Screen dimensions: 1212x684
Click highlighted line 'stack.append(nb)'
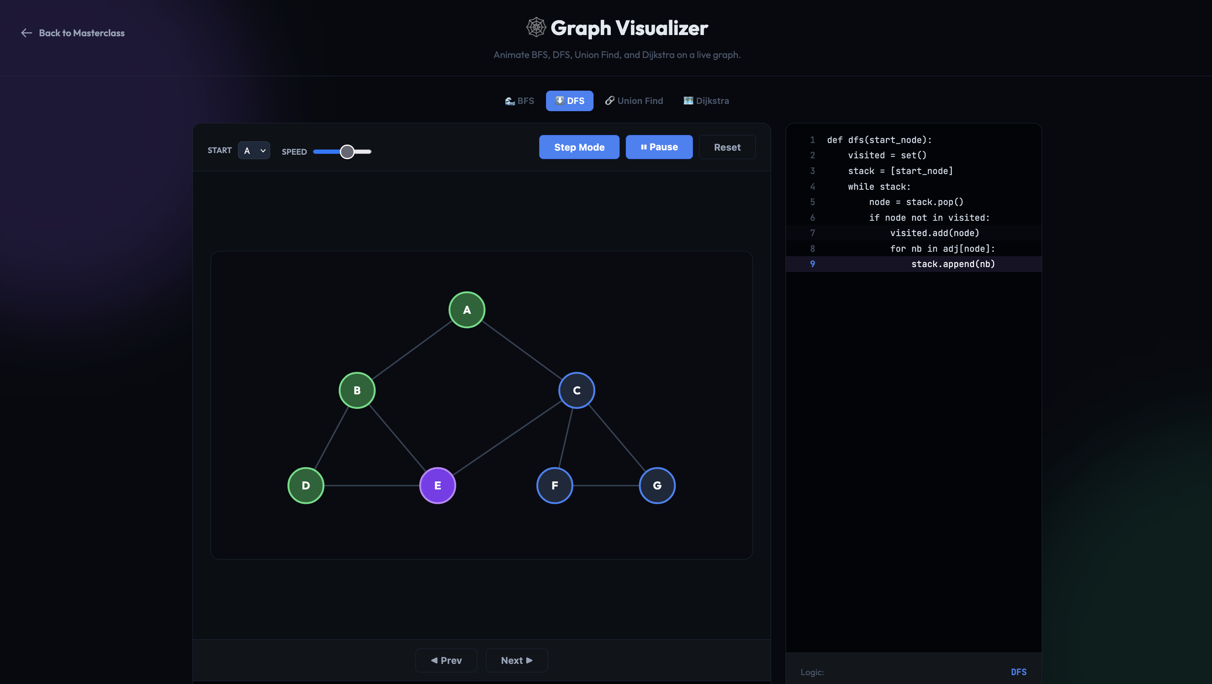[914, 264]
